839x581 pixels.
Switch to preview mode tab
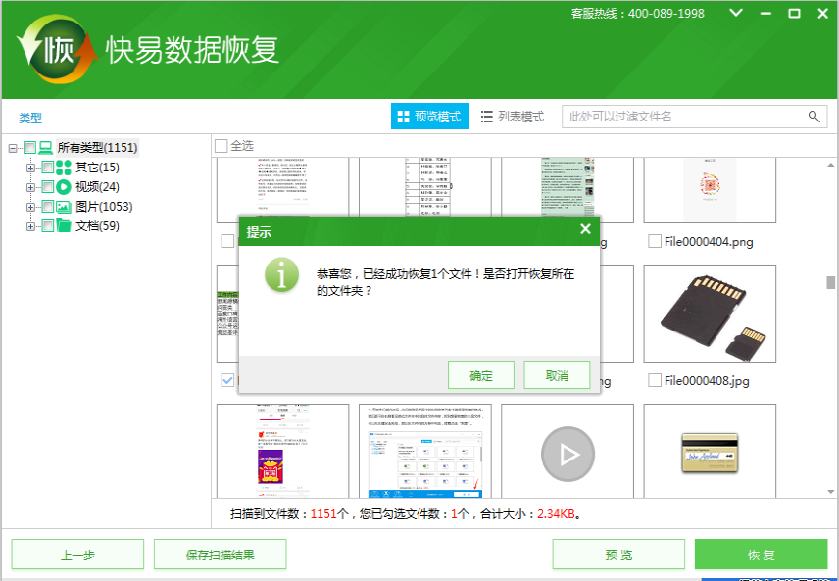tap(429, 117)
